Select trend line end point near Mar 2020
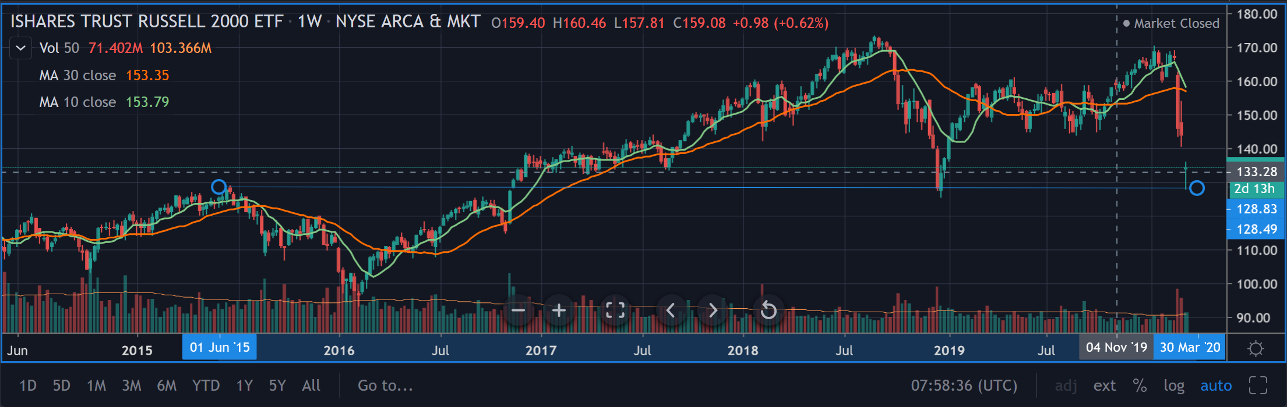1287x407 pixels. (1197, 188)
